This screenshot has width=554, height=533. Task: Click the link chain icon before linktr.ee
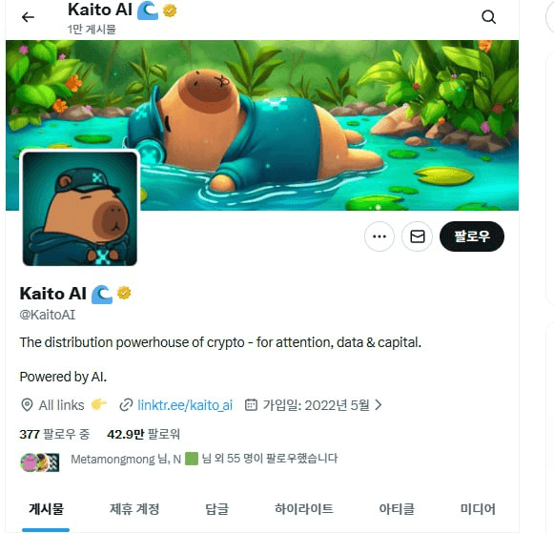click(x=126, y=405)
